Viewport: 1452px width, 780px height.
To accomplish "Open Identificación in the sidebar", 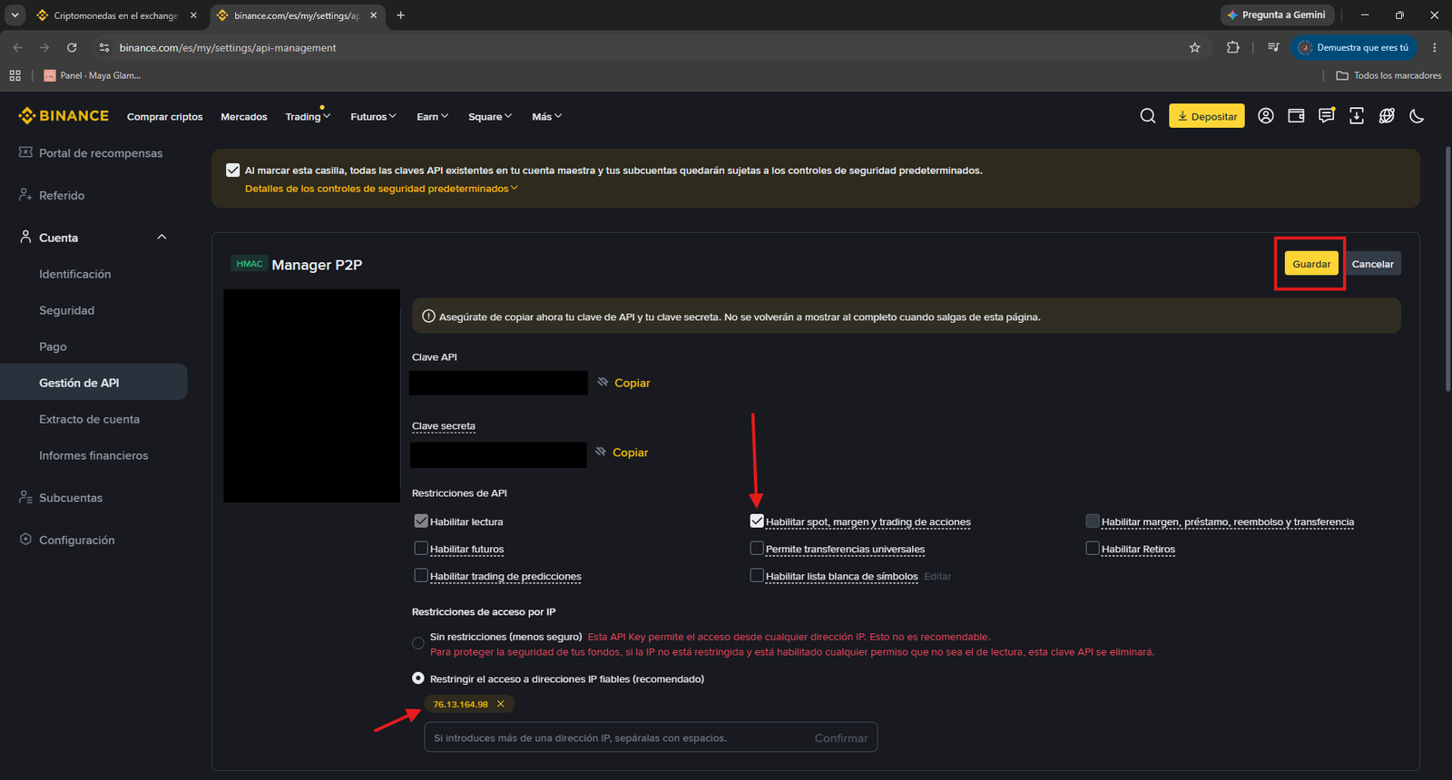I will pyautogui.click(x=75, y=274).
